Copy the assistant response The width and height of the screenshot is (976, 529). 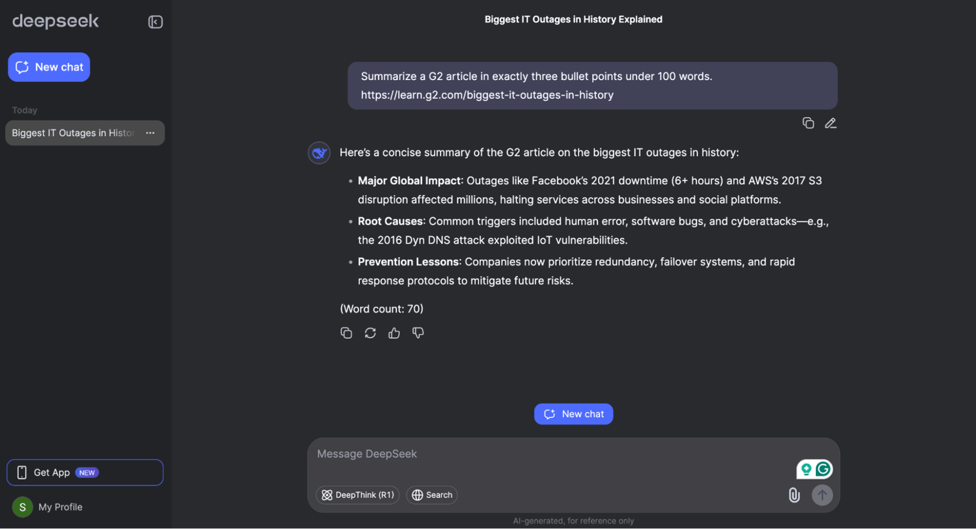point(346,333)
